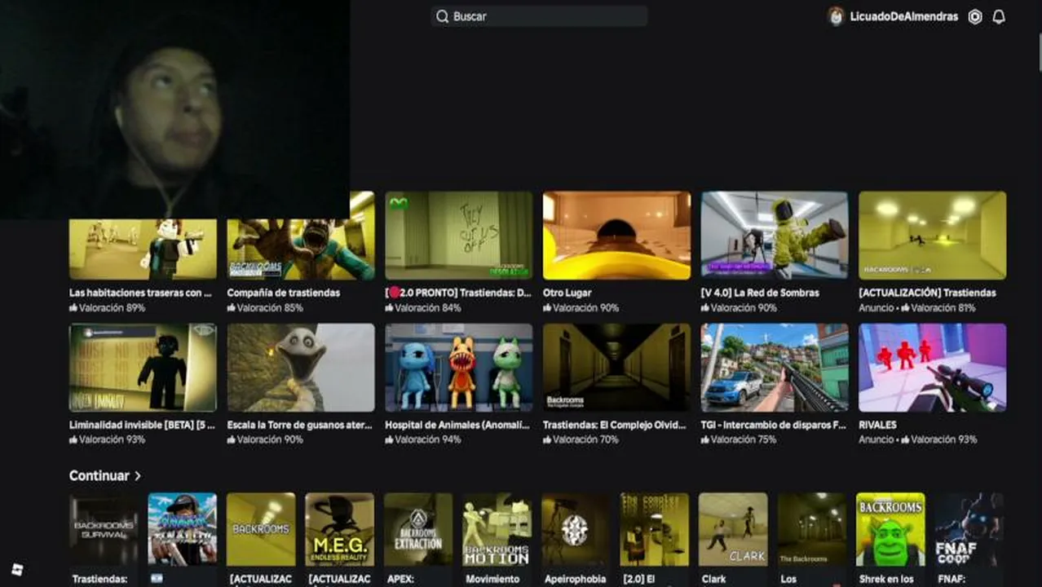Open the Backrooms Motion tile
The height and width of the screenshot is (587, 1042).
pos(497,529)
